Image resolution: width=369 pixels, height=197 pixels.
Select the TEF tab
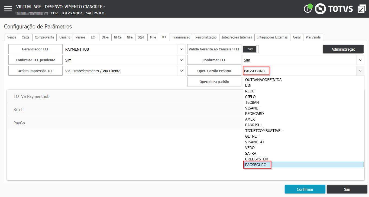click(x=164, y=37)
